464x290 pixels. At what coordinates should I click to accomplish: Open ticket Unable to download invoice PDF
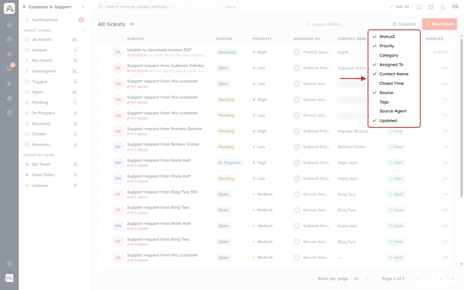coord(159,50)
